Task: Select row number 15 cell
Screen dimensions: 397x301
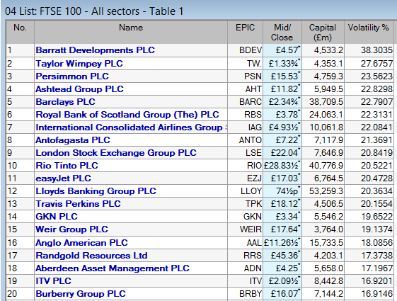Action: pyautogui.click(x=20, y=229)
